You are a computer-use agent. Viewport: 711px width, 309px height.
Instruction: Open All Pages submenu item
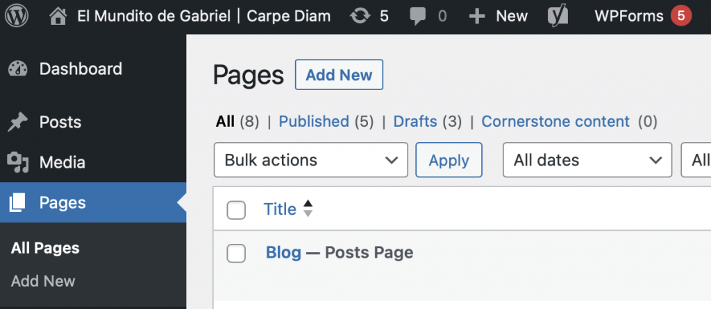pyautogui.click(x=45, y=248)
